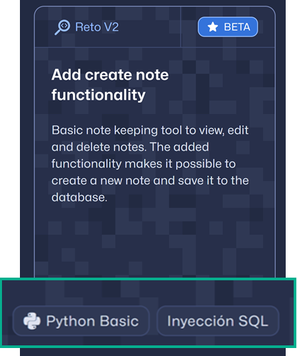The height and width of the screenshot is (356, 297).
Task: Click the note tool description paragraph
Action: click(x=150, y=163)
